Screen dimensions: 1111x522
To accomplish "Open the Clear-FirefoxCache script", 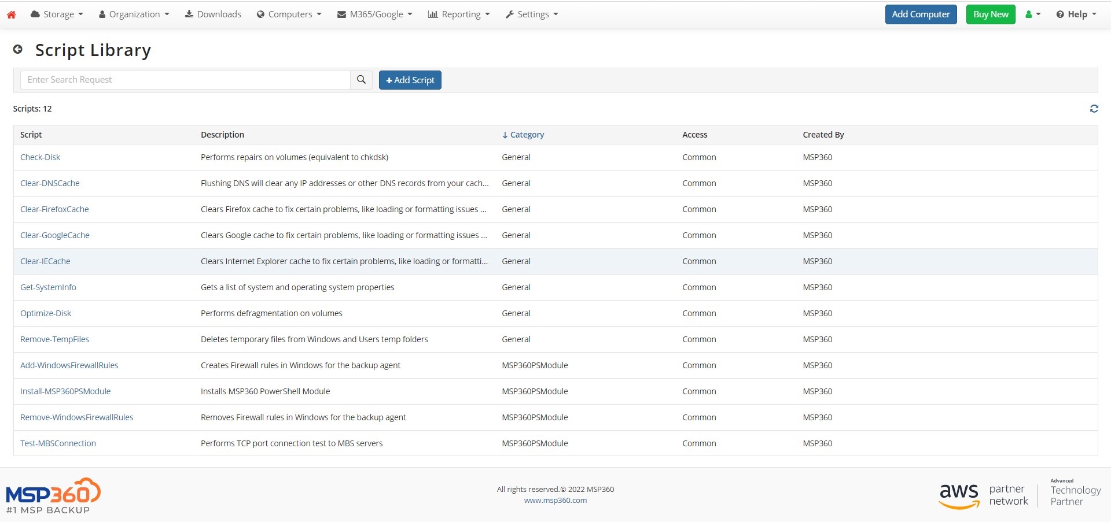I will tap(54, 209).
